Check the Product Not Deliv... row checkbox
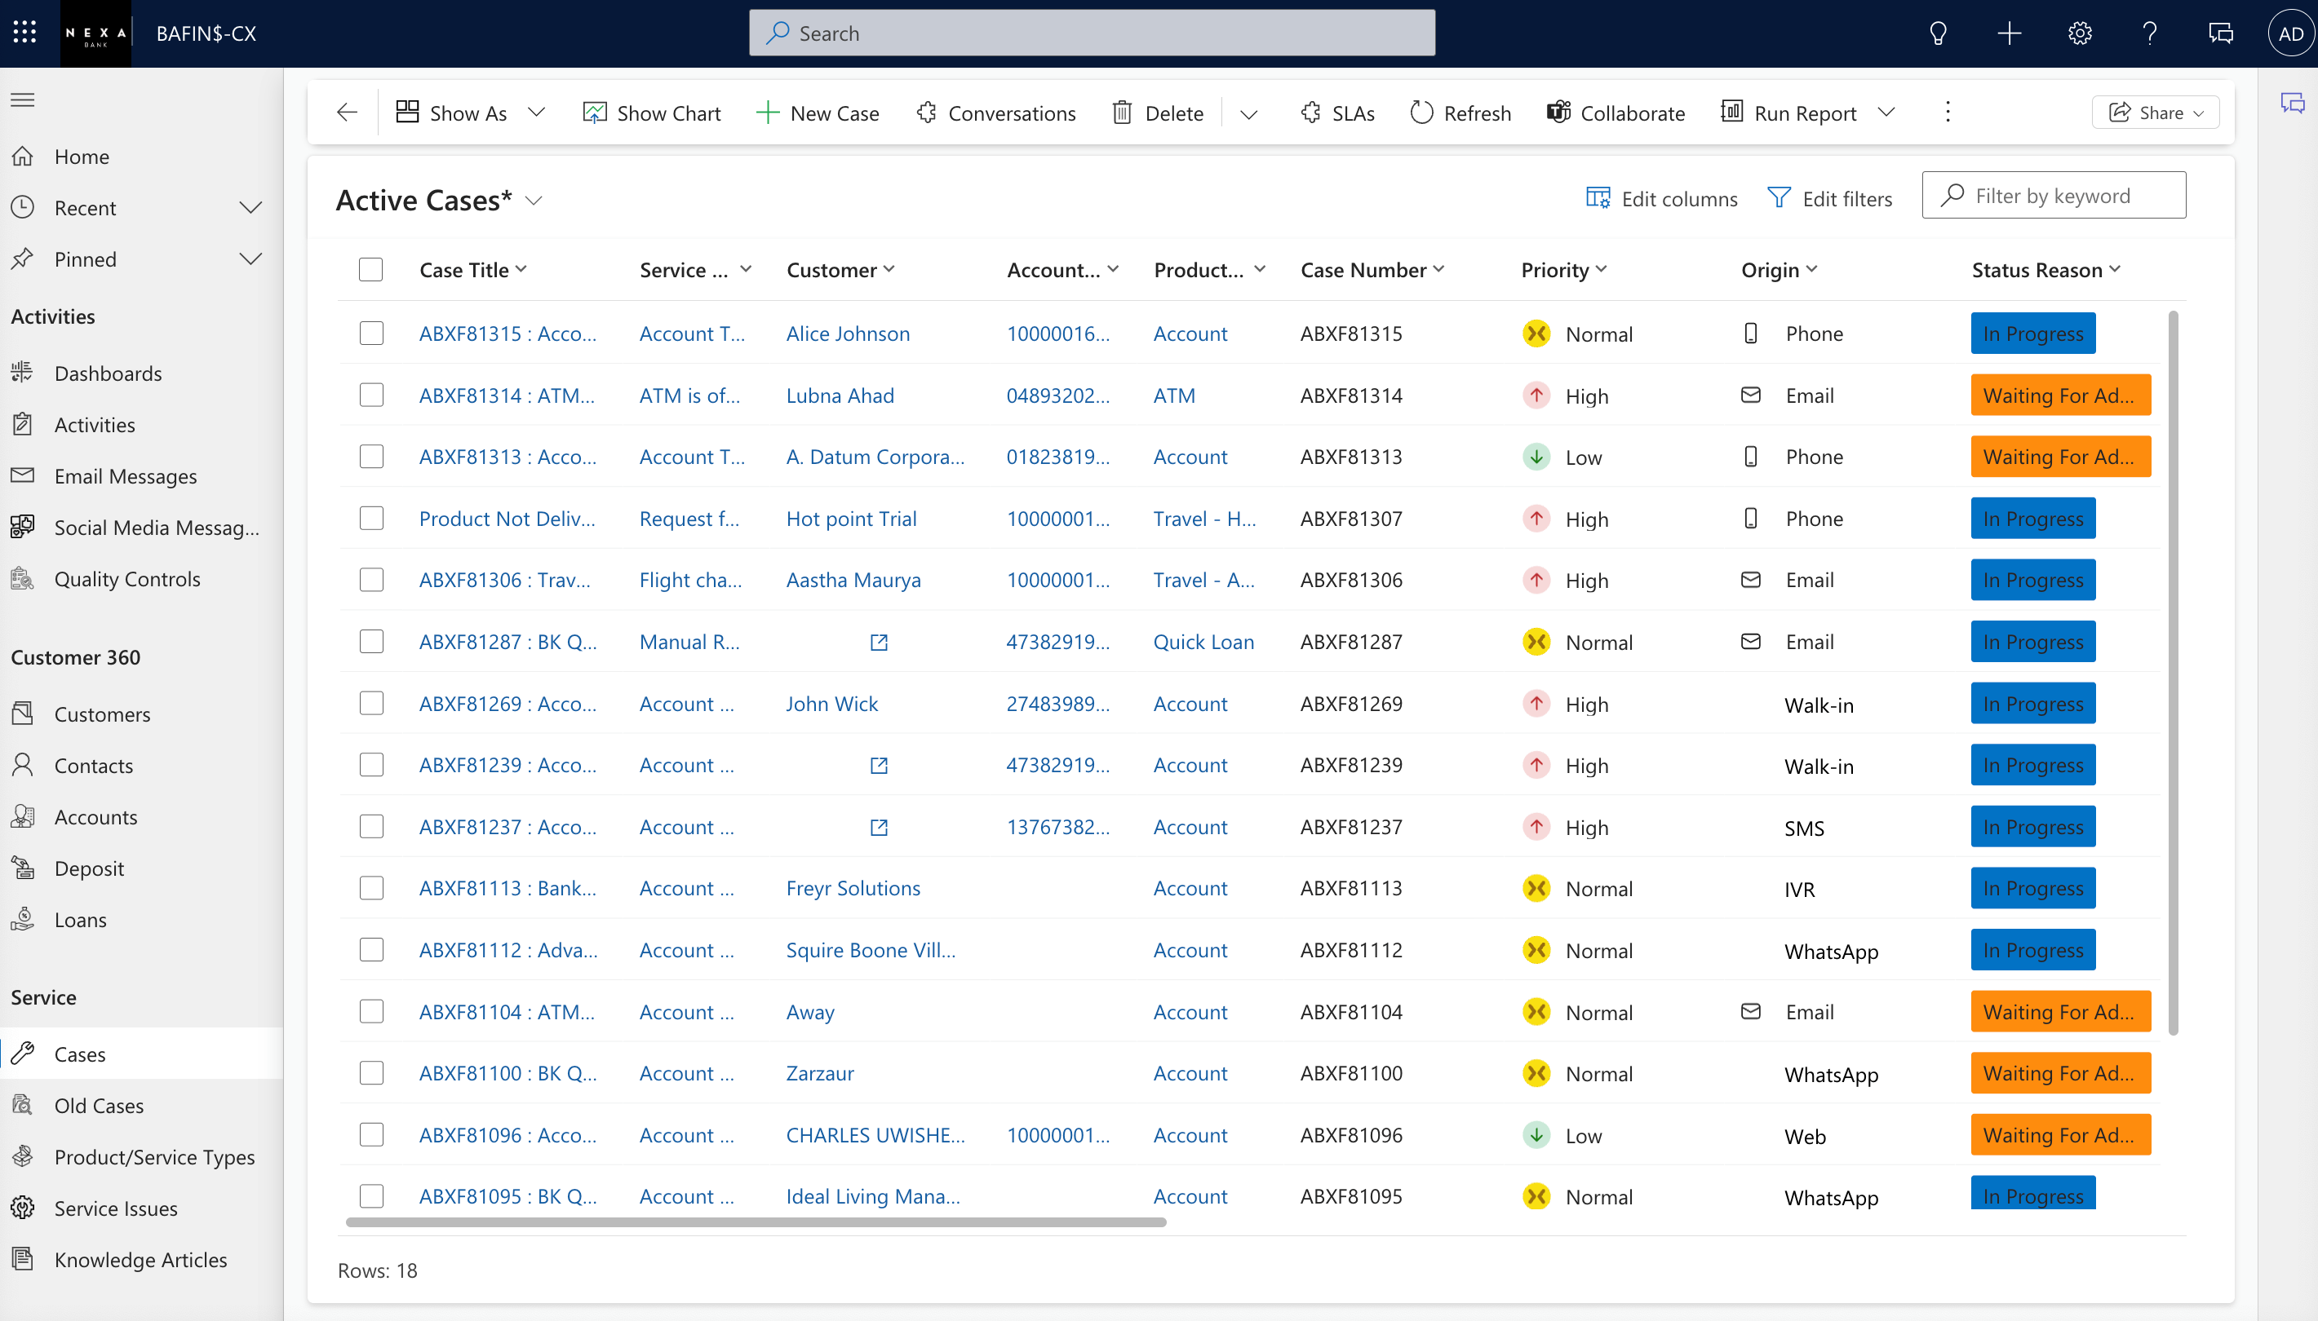Screen dimensions: 2318x1321 click(371, 518)
